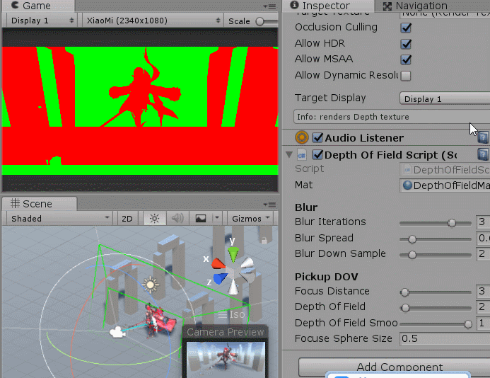Click the Blur Down Sample value field

483,254
